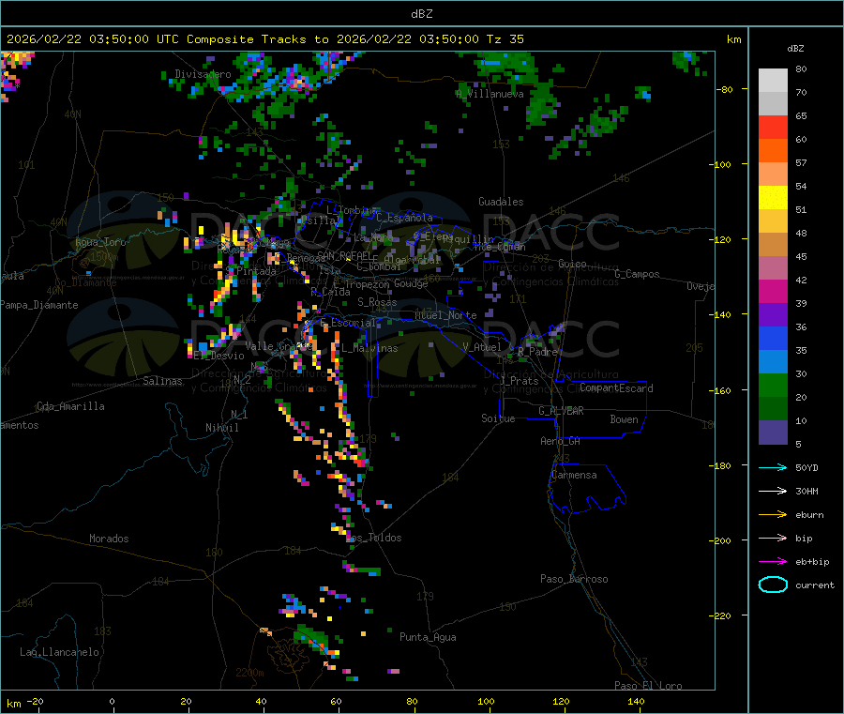Click the Paso_El_Loro map label
The height and width of the screenshot is (714, 844).
pos(648,686)
